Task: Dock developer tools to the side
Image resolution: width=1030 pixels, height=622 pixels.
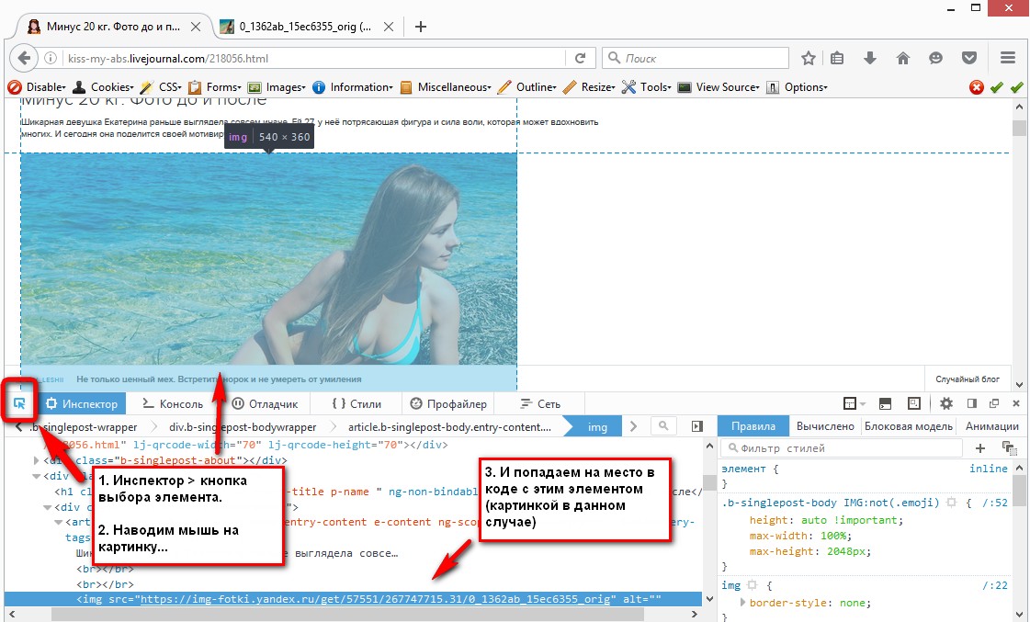Action: click(x=972, y=403)
